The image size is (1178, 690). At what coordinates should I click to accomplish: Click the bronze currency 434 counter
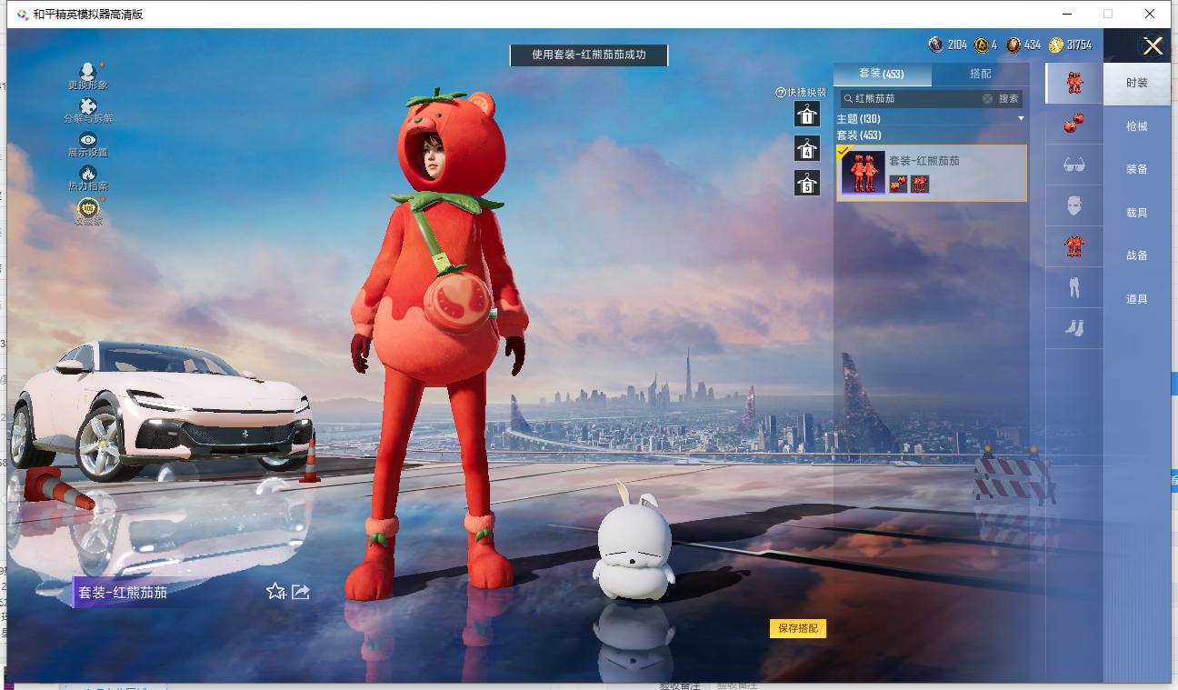1023,45
